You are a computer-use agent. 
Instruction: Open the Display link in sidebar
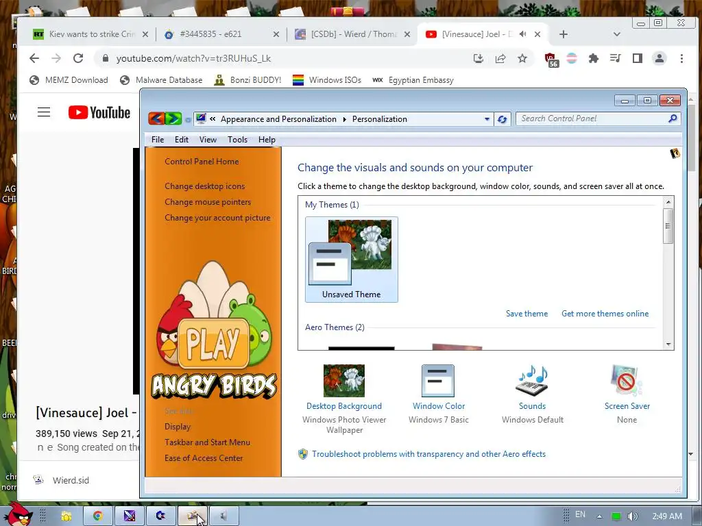pos(178,426)
